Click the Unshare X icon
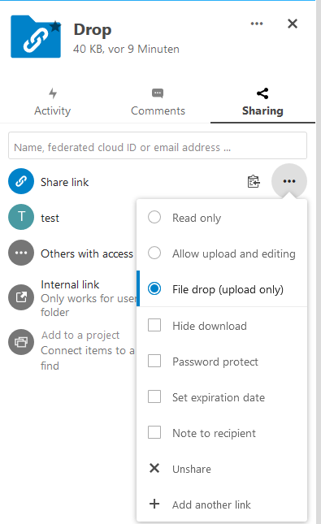321x524 pixels. click(154, 468)
